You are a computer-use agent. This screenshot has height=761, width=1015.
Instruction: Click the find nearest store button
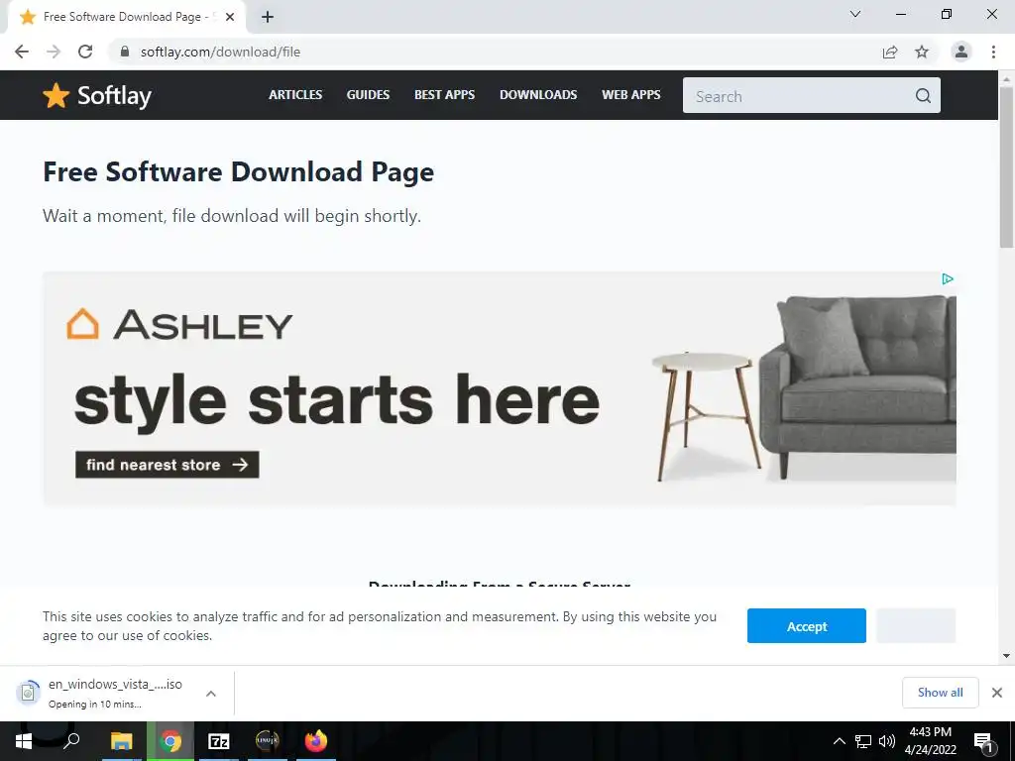[x=167, y=465]
